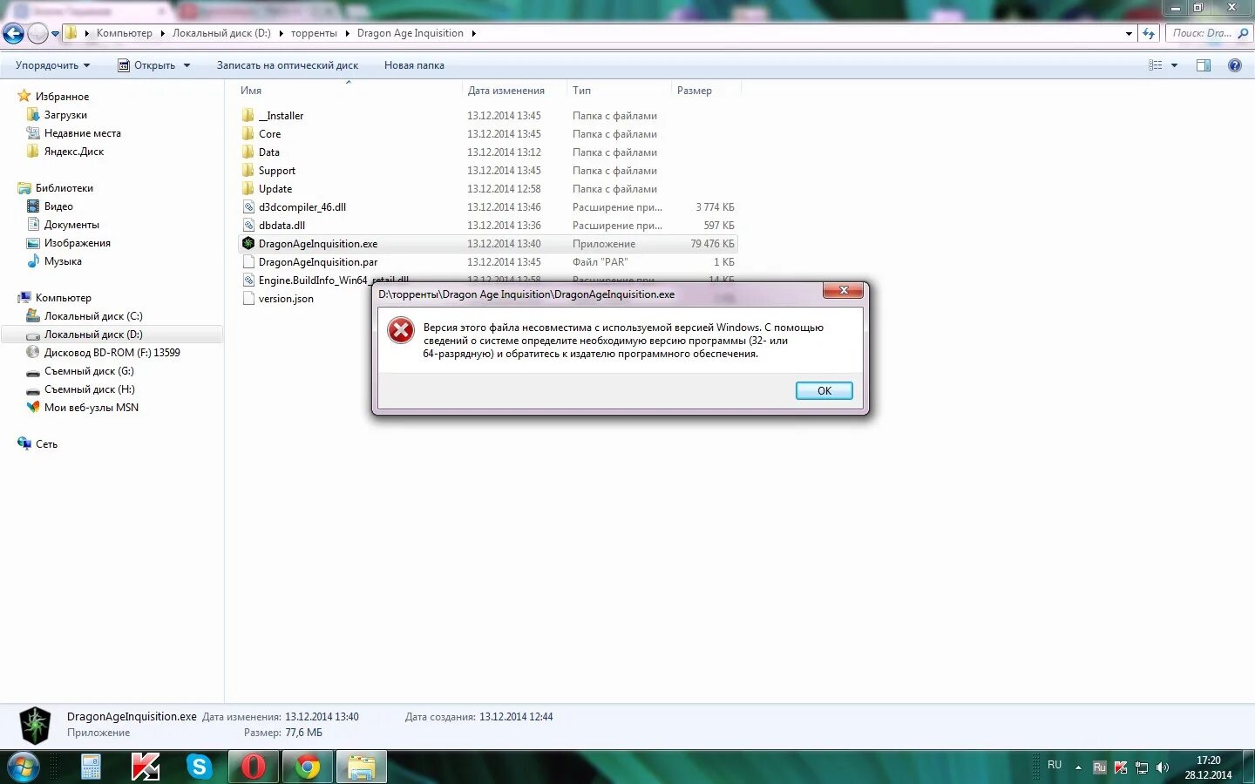Open the Упорядочить menu
1255x784 pixels.
pyautogui.click(x=52, y=65)
